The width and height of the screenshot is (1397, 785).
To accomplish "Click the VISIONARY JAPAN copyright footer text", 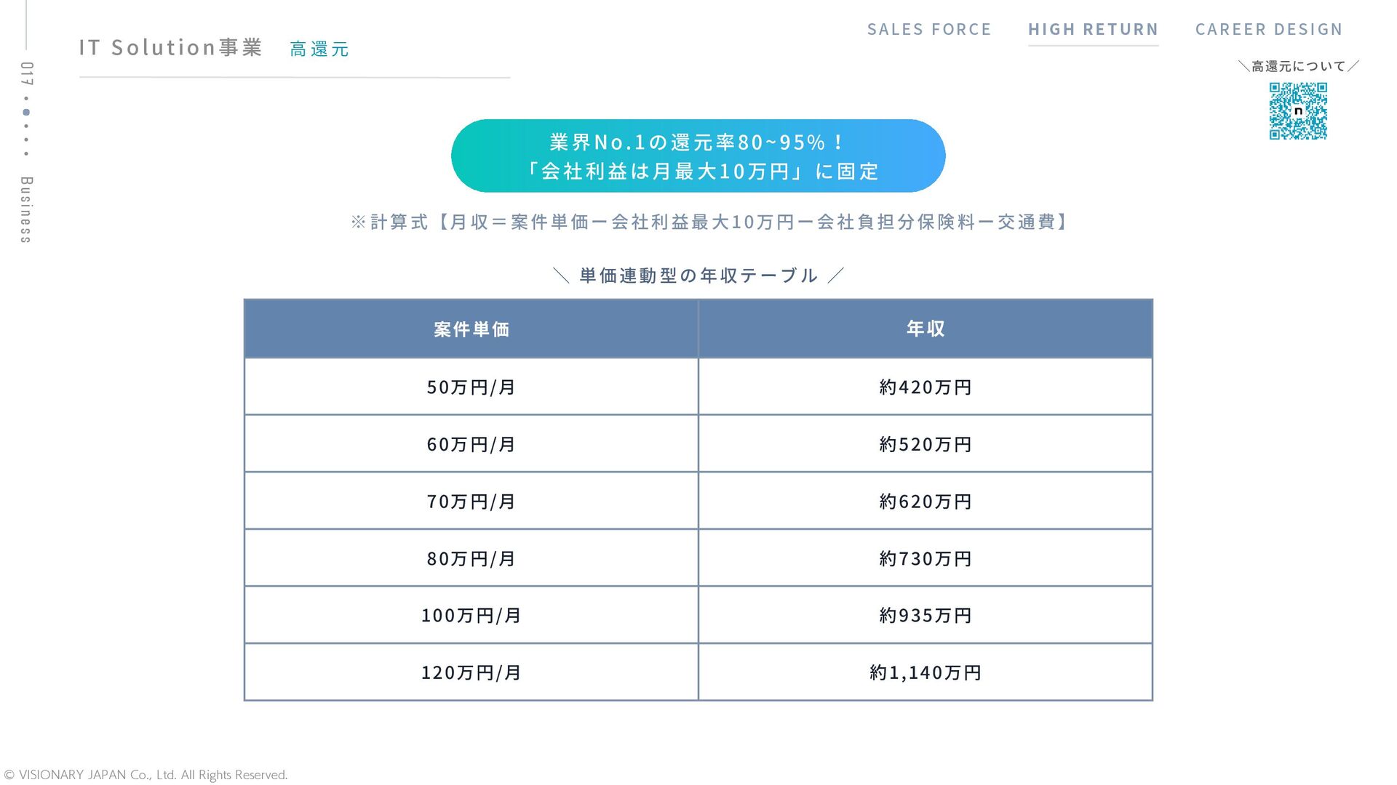I will (x=146, y=775).
